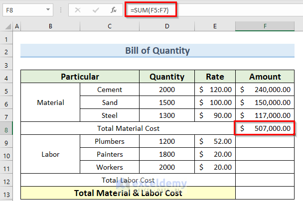Select the Total Labor Cost label cell

[128, 180]
